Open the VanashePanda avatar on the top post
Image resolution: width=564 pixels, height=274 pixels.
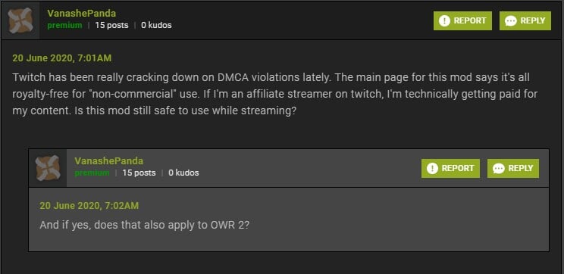pyautogui.click(x=20, y=20)
